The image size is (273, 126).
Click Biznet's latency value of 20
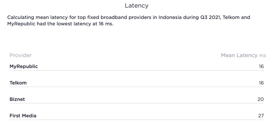click(x=260, y=99)
